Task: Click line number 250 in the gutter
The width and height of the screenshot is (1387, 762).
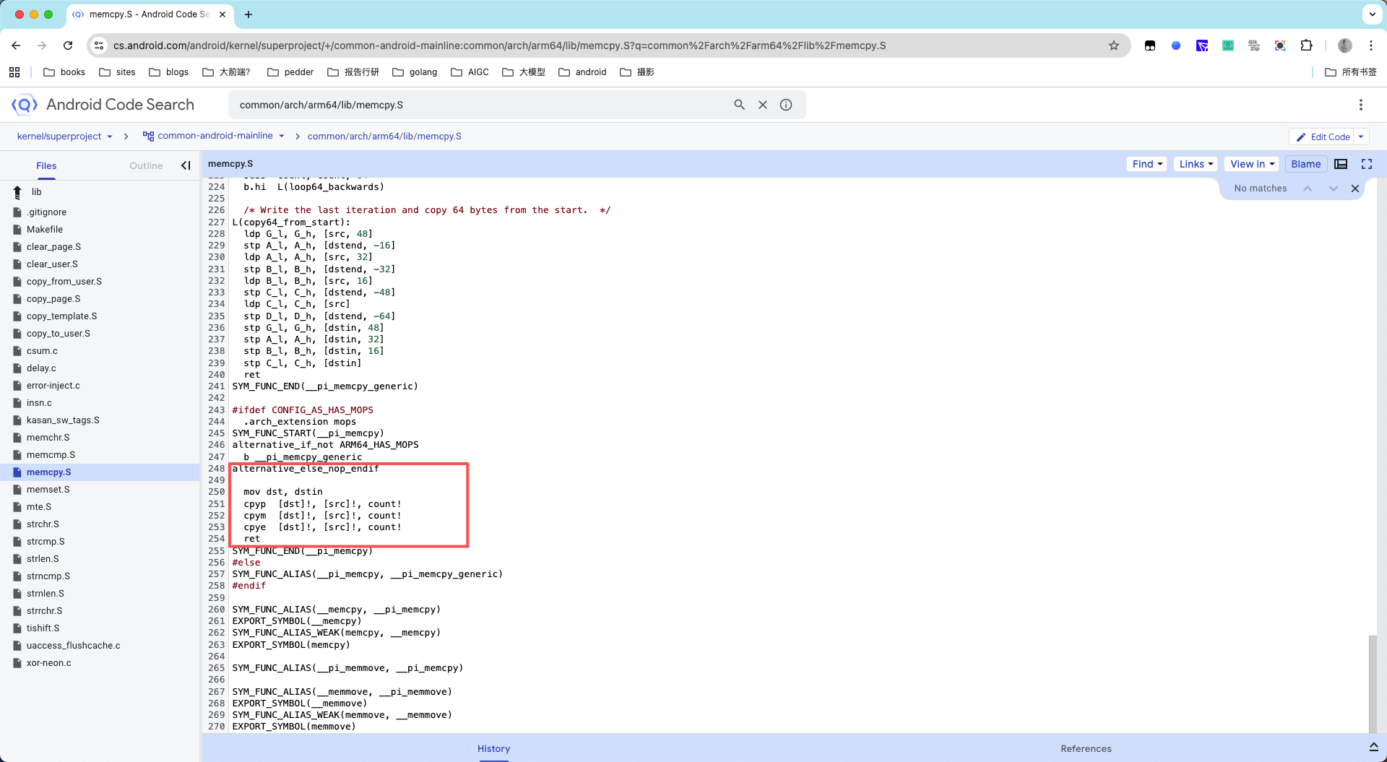Action: click(216, 492)
